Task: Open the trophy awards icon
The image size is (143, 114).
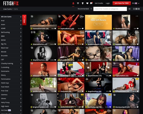Action: 83,3
